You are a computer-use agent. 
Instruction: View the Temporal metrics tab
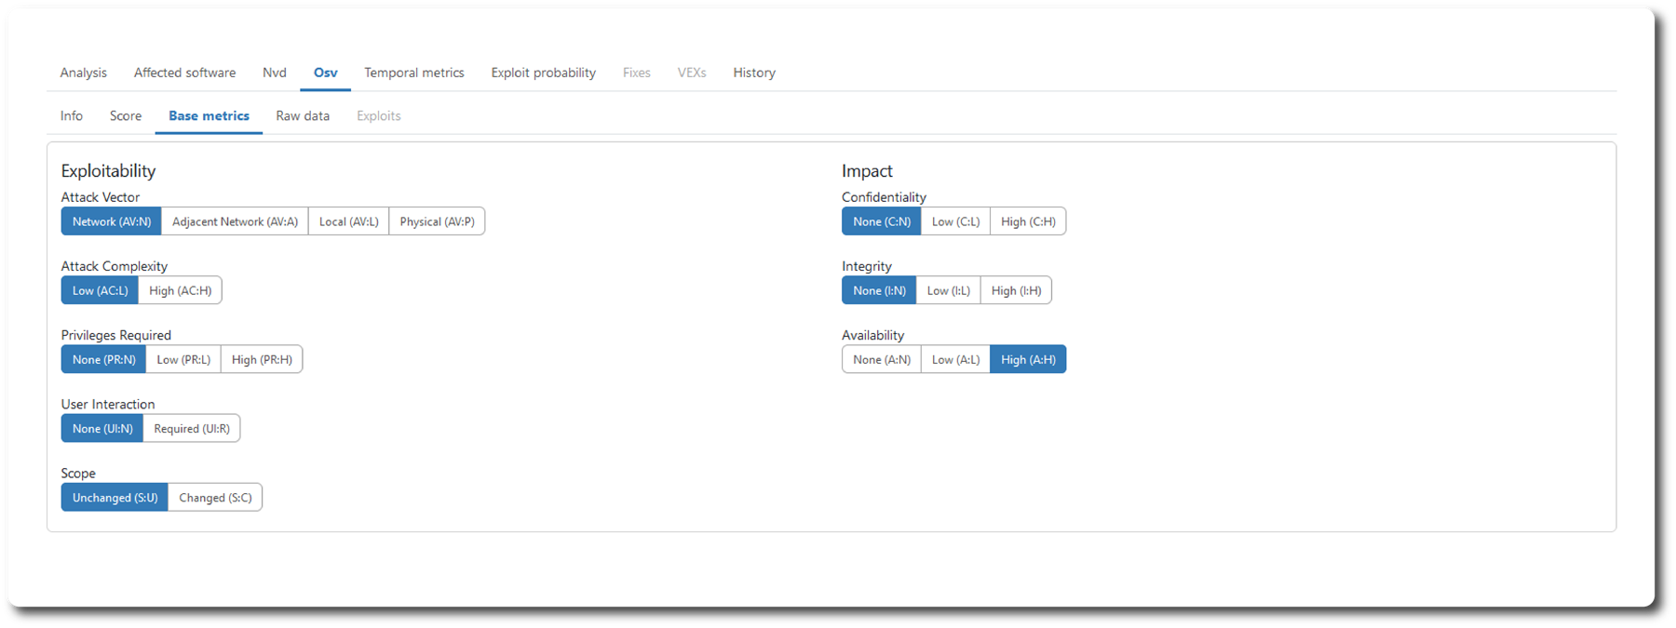[414, 73]
